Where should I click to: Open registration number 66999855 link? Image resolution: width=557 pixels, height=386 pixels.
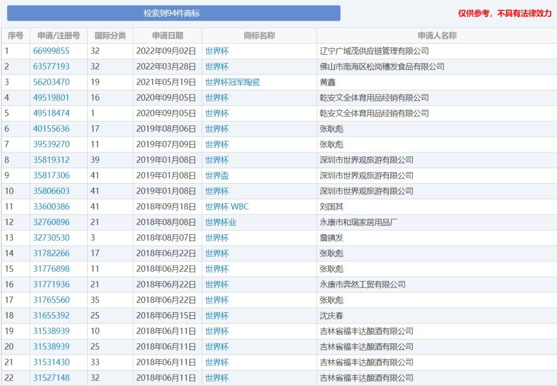[x=51, y=51]
